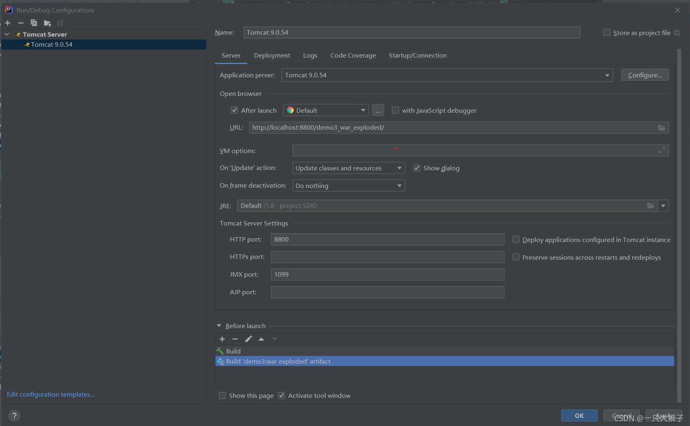Click into the JMX port field

coord(387,275)
